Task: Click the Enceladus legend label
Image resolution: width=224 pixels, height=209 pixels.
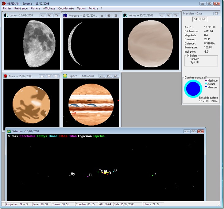Action: [x=27, y=136]
